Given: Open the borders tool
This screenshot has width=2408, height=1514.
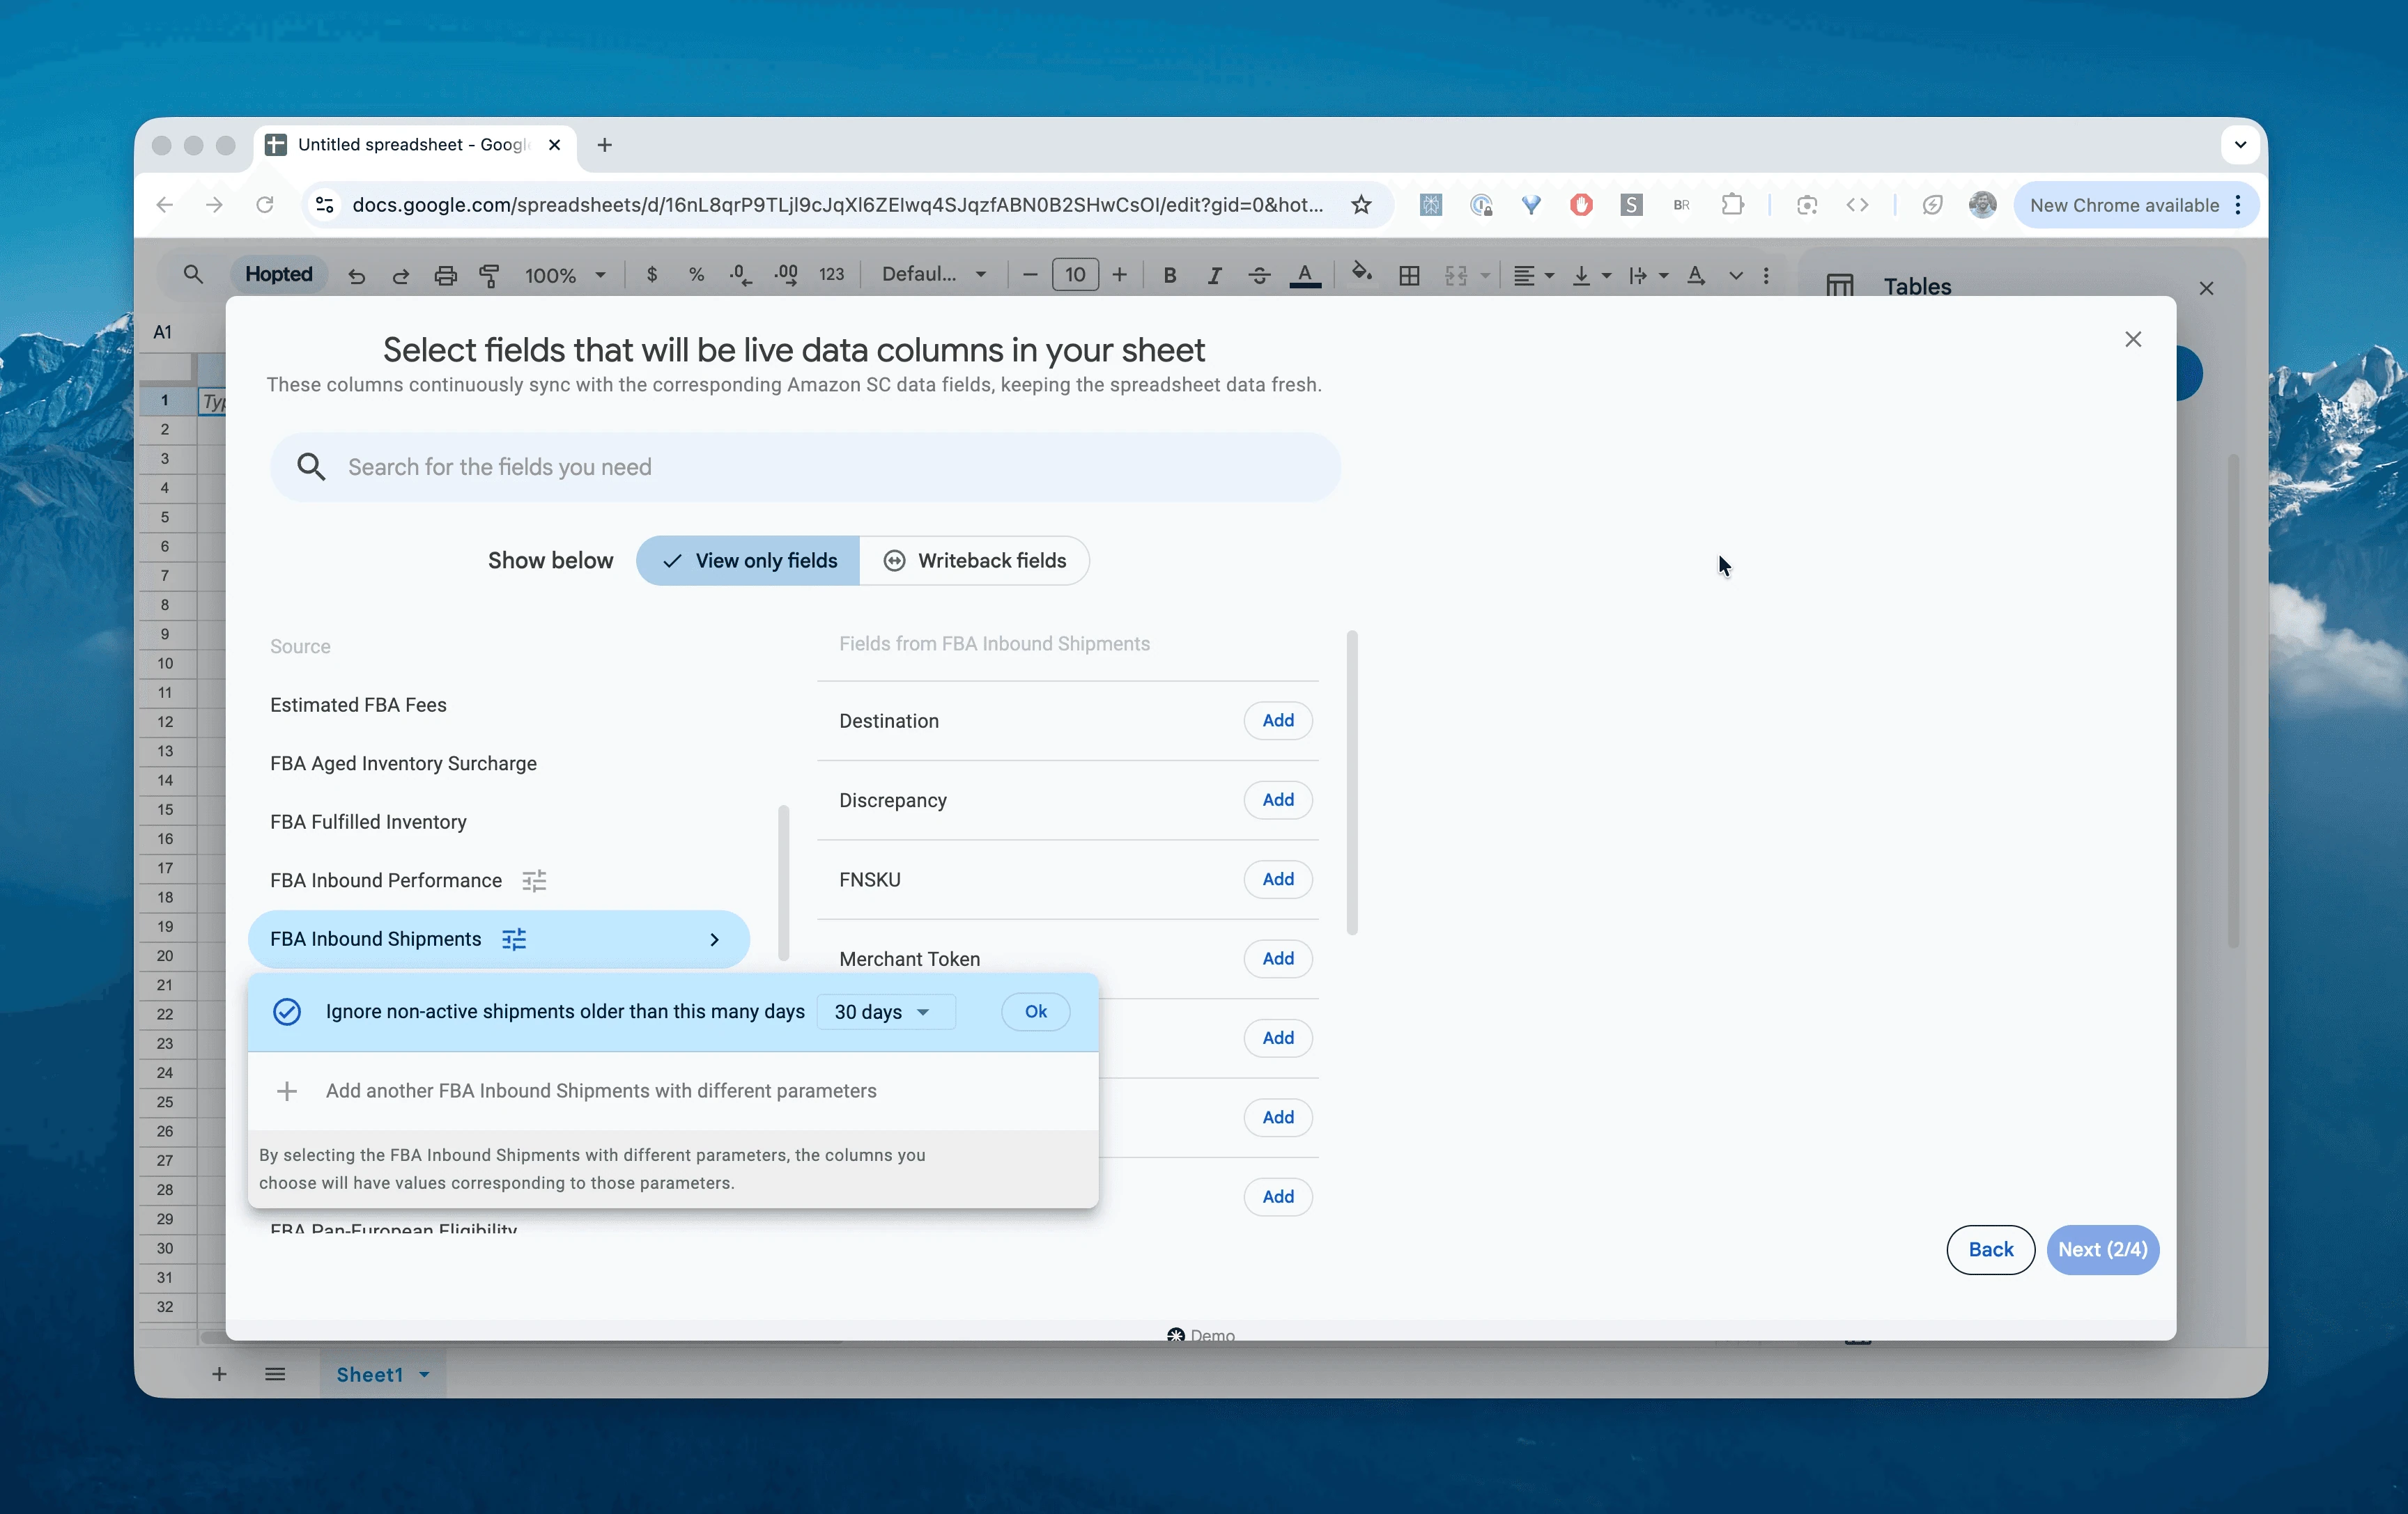Looking at the screenshot, I should pyautogui.click(x=1409, y=275).
